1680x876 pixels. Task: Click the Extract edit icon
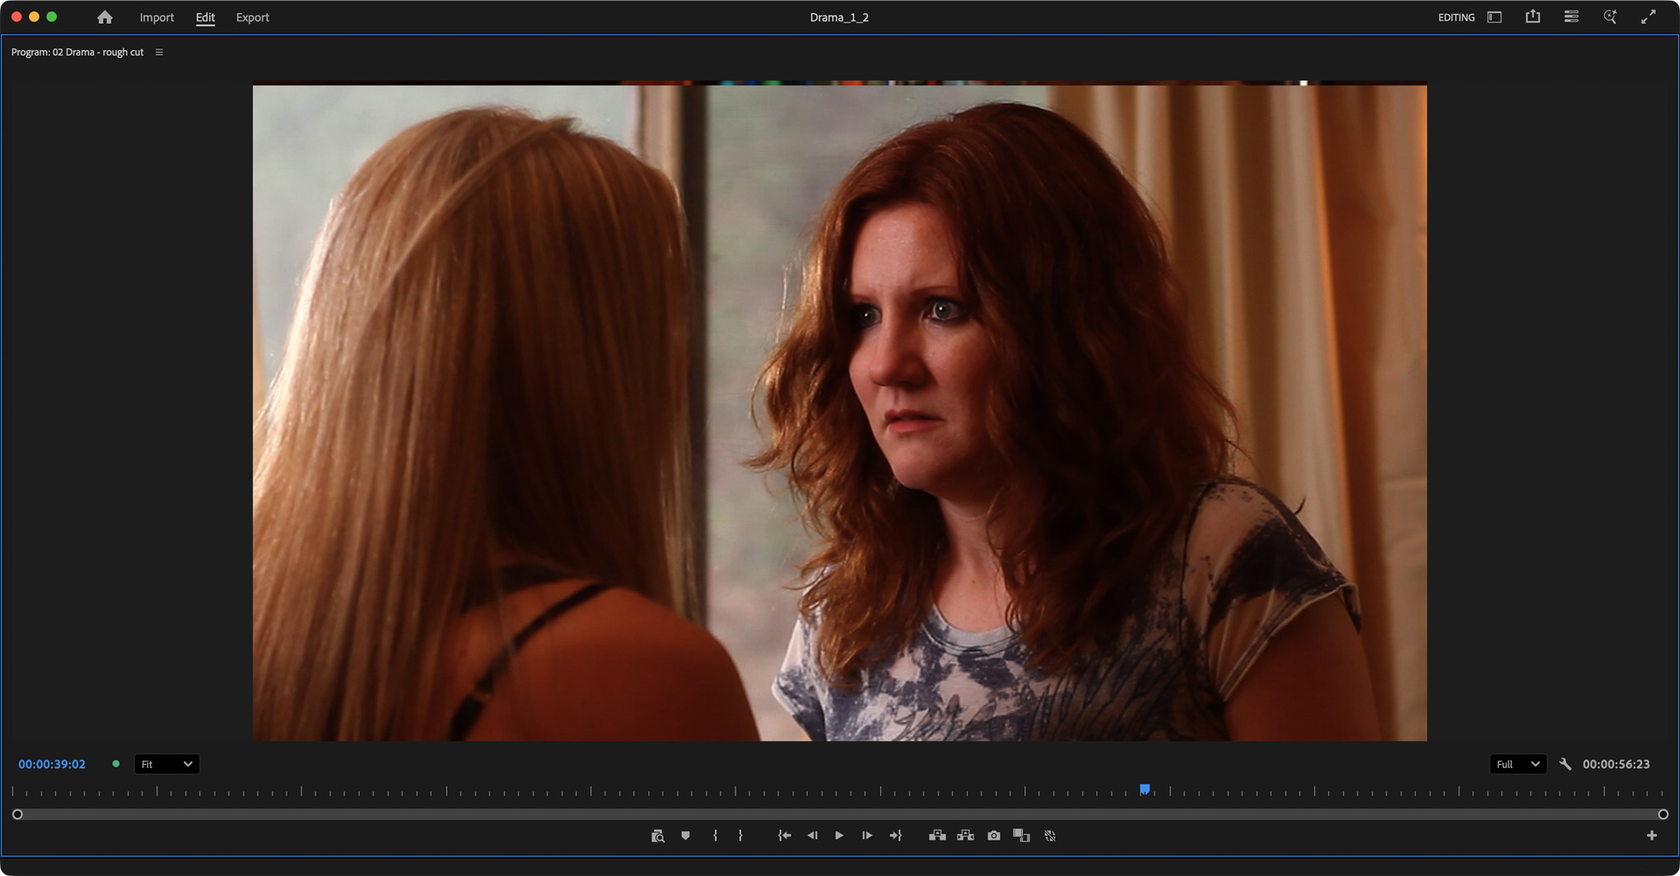point(965,836)
